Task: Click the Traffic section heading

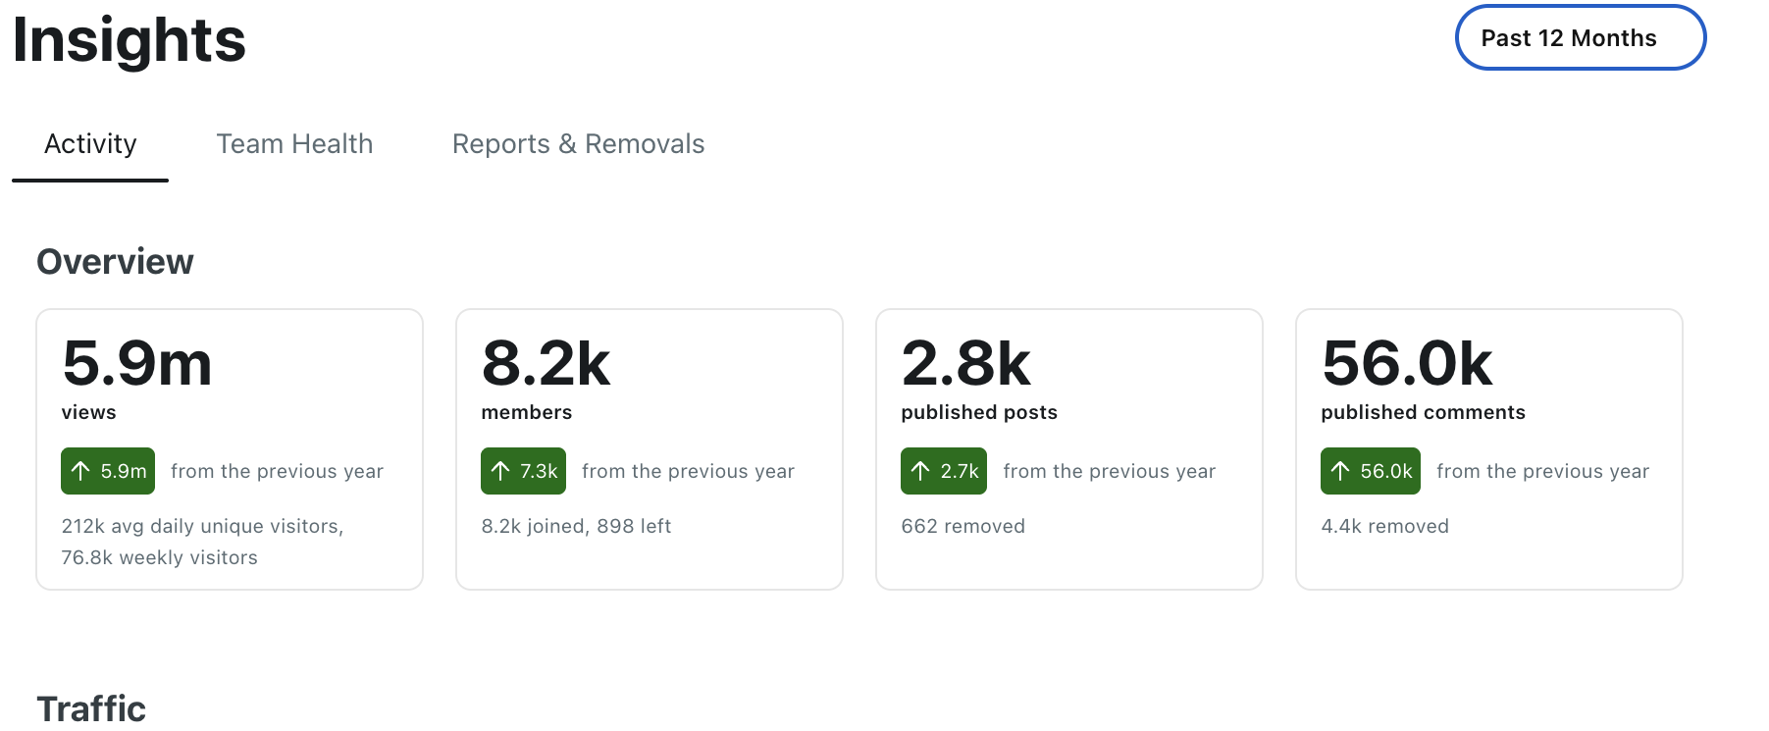Action: pos(91,708)
